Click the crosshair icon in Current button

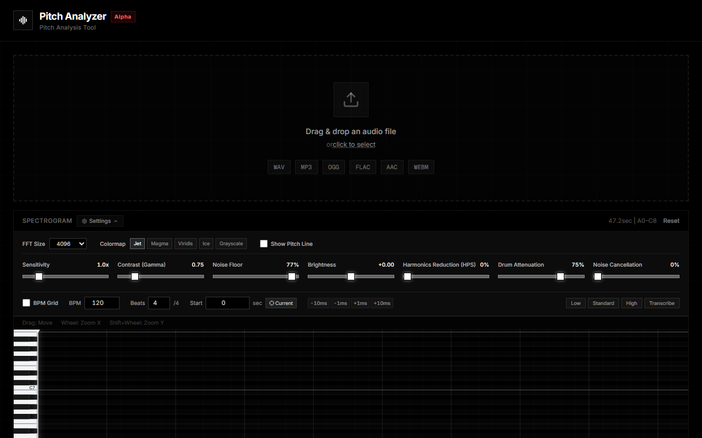click(271, 303)
